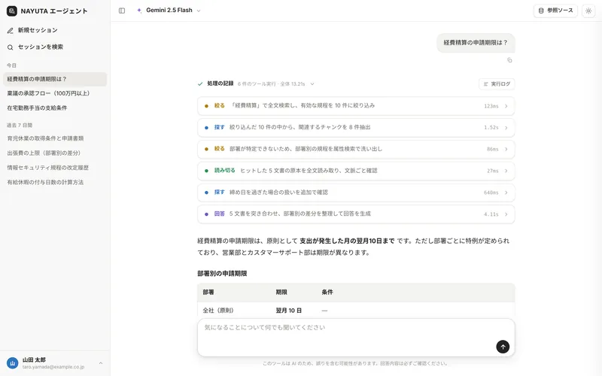Click the magnifier icon beside セッションを検索
Viewport: 602px width, 376px height.
(11, 47)
